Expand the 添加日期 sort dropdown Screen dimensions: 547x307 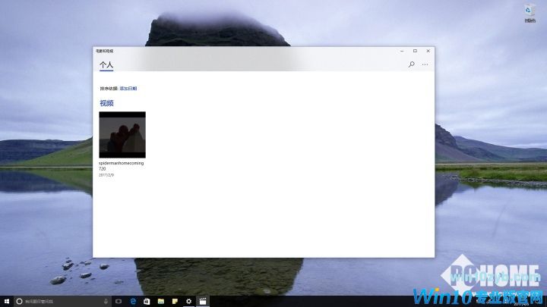pos(128,89)
